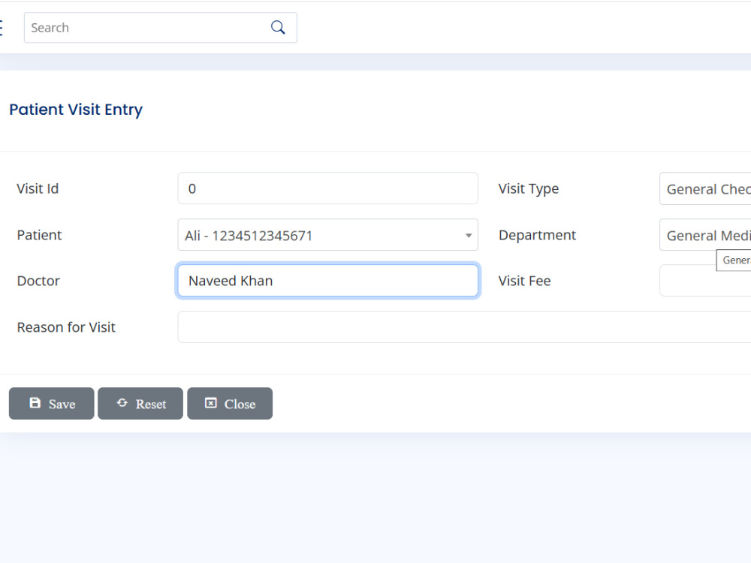Click the Doctor label
This screenshot has width=751, height=563.
point(38,281)
